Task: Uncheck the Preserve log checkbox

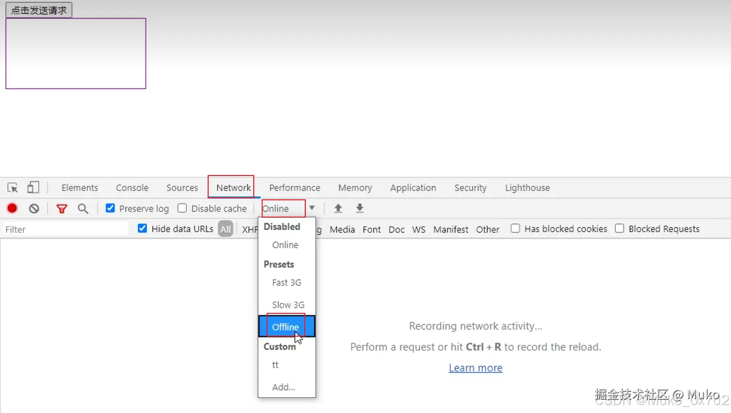Action: [x=111, y=208]
